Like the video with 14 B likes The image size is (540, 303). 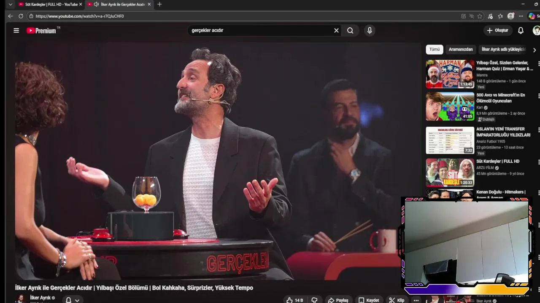[294, 300]
